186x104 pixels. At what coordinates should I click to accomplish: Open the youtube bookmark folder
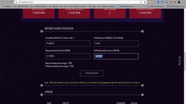pyautogui.click(x=54, y=6)
